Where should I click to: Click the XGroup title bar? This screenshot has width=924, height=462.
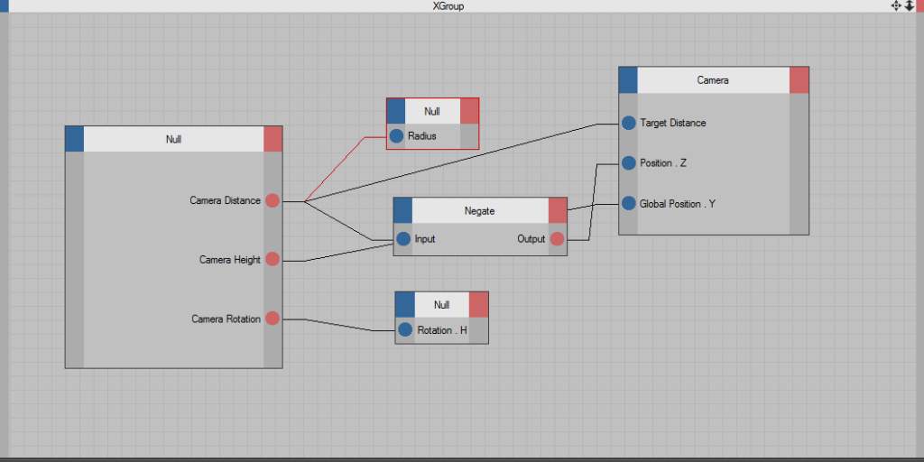(x=448, y=6)
